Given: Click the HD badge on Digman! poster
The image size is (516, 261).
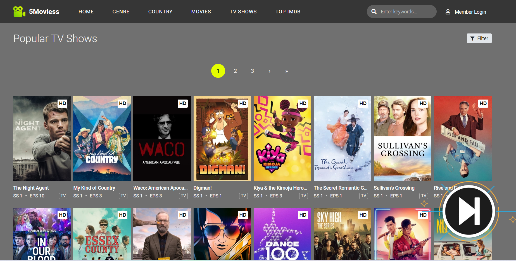Looking at the screenshot, I should coord(243,103).
